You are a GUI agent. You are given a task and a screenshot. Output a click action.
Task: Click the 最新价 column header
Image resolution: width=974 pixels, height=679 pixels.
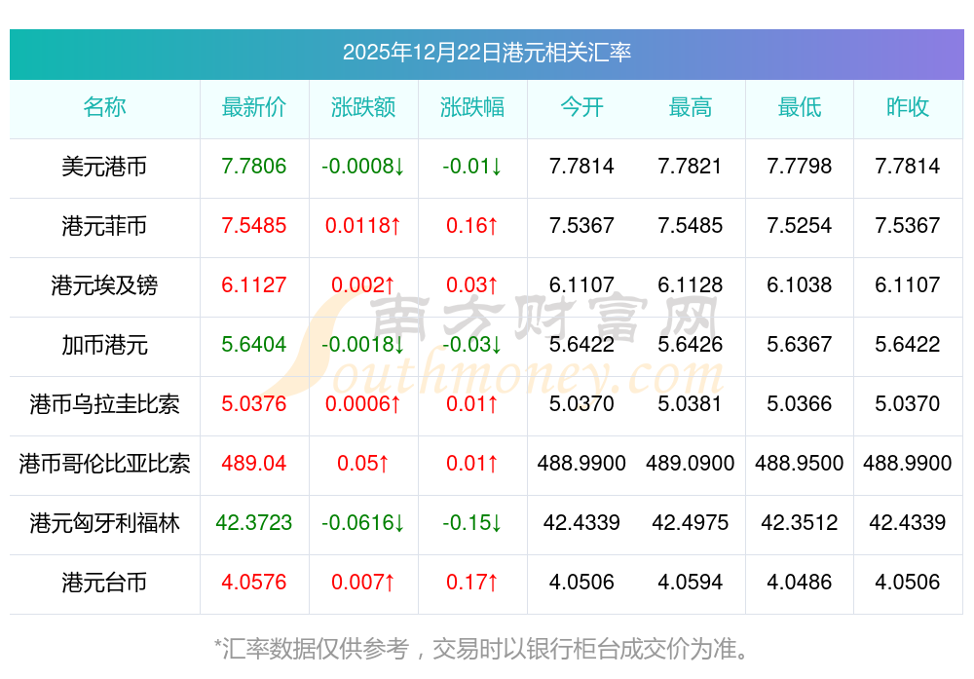click(x=254, y=107)
